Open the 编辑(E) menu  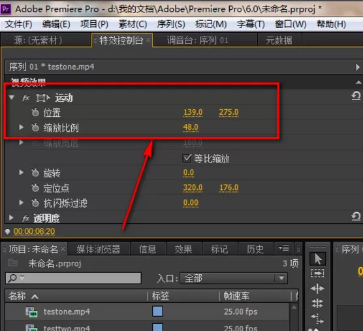[56, 24]
